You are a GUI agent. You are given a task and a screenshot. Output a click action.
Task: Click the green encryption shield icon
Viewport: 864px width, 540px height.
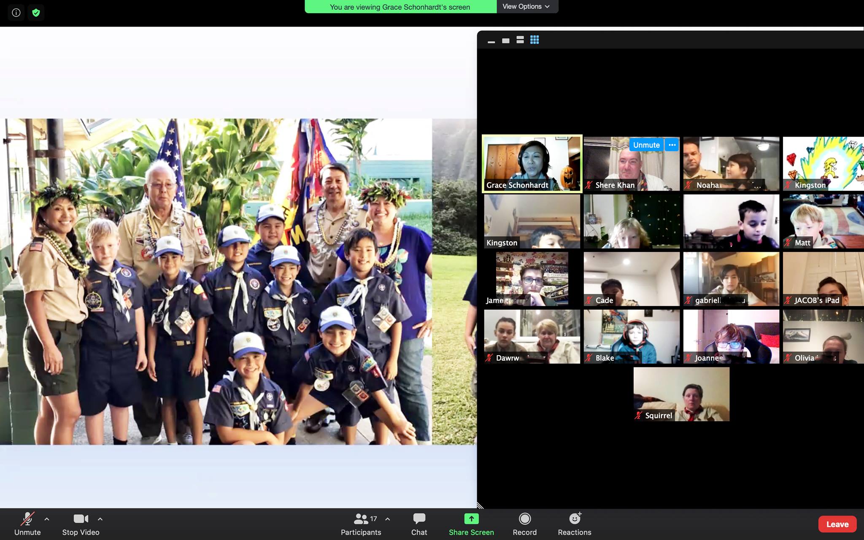pyautogui.click(x=36, y=13)
